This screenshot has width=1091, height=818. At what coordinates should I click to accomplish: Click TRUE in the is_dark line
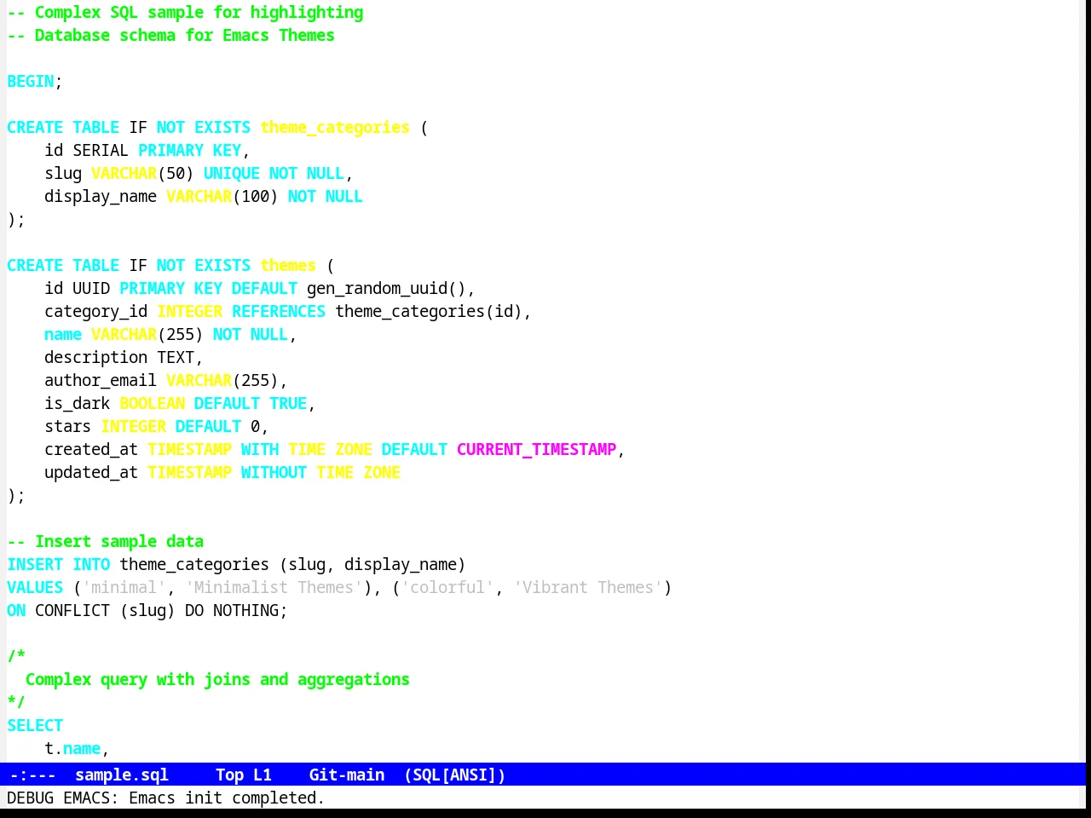(x=288, y=403)
